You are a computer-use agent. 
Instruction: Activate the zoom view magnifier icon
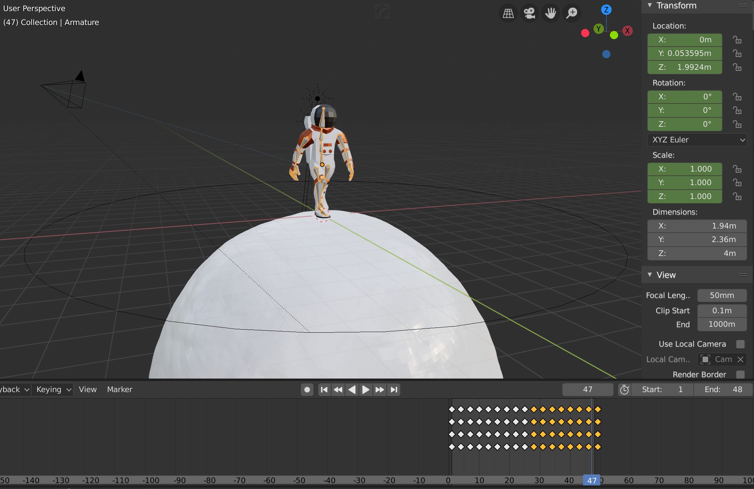click(x=572, y=13)
